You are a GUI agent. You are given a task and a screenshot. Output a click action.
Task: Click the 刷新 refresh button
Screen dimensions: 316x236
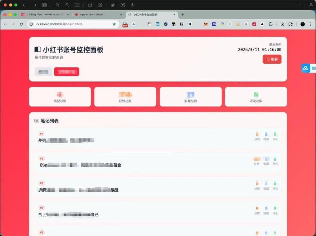272,59
